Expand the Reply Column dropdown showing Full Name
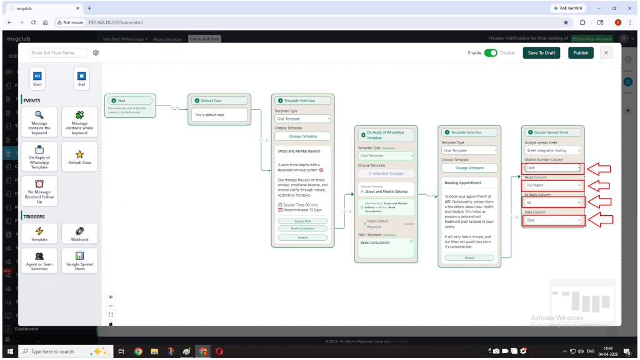The width and height of the screenshot is (640, 360). click(553, 185)
